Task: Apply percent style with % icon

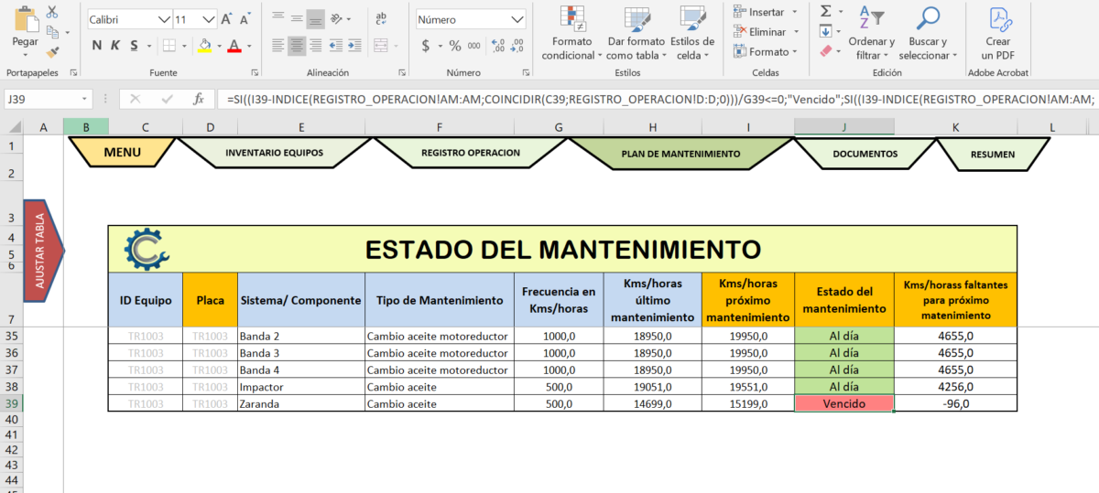Action: pyautogui.click(x=455, y=46)
